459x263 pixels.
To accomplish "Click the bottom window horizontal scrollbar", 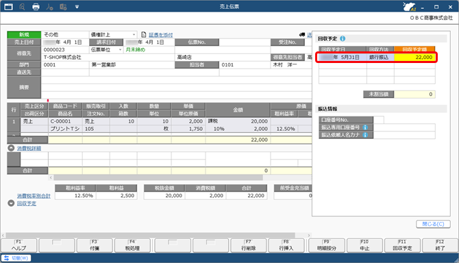I will tap(150, 235).
